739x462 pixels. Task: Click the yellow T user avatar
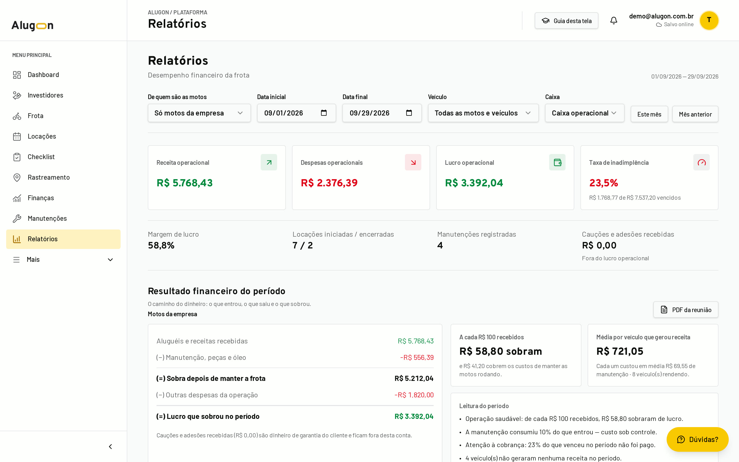point(709,21)
